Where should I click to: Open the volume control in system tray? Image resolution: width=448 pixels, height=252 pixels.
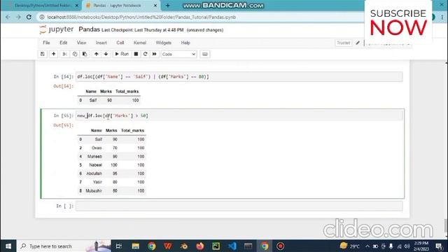click(x=407, y=246)
